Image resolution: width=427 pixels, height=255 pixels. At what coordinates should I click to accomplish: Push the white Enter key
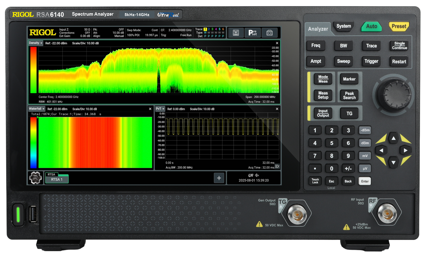[x=365, y=181]
